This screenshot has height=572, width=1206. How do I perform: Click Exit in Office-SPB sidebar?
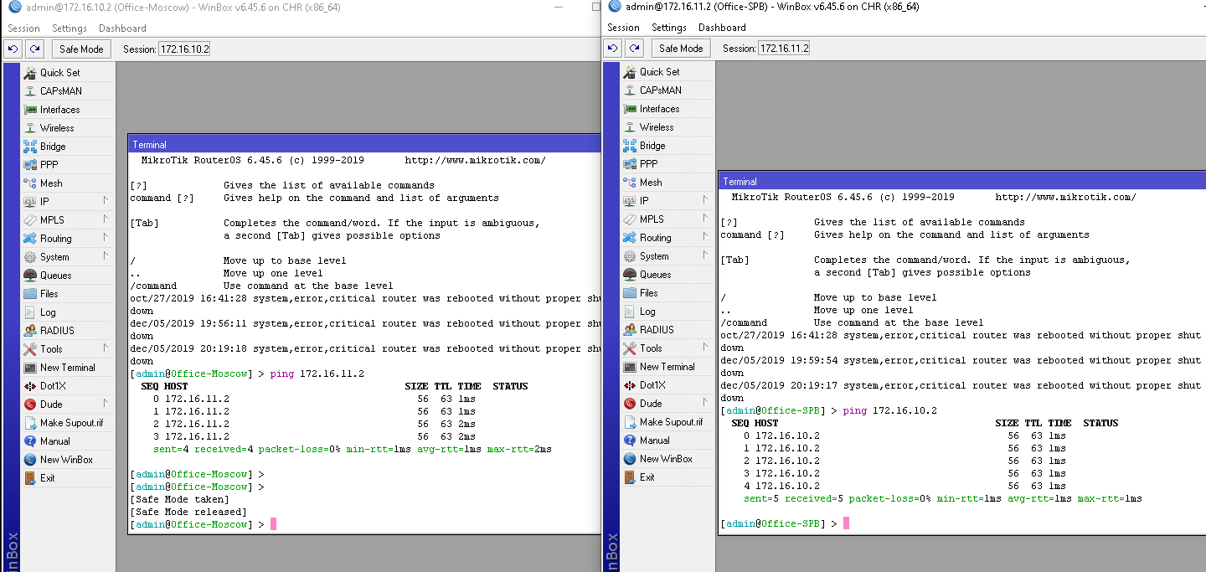point(667,477)
